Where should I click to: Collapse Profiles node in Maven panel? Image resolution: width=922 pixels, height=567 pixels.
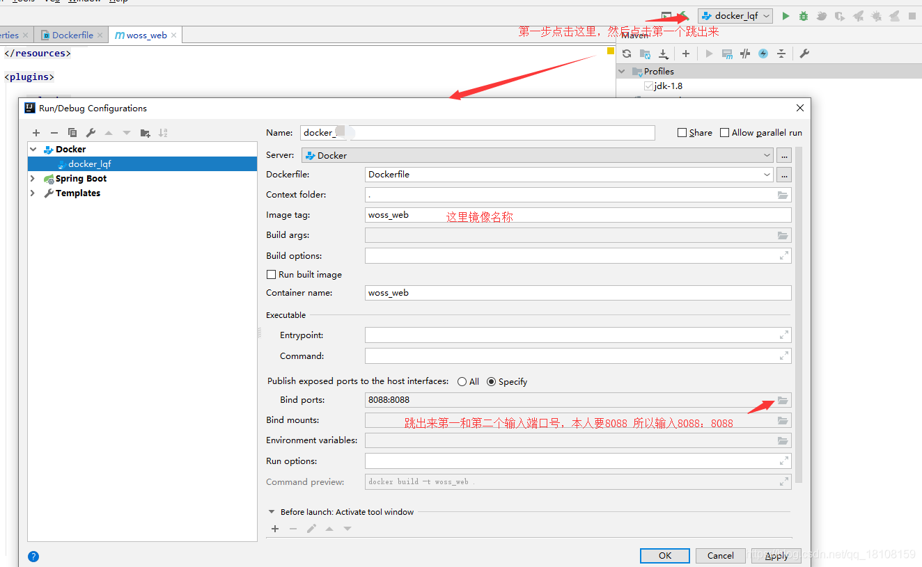(623, 72)
